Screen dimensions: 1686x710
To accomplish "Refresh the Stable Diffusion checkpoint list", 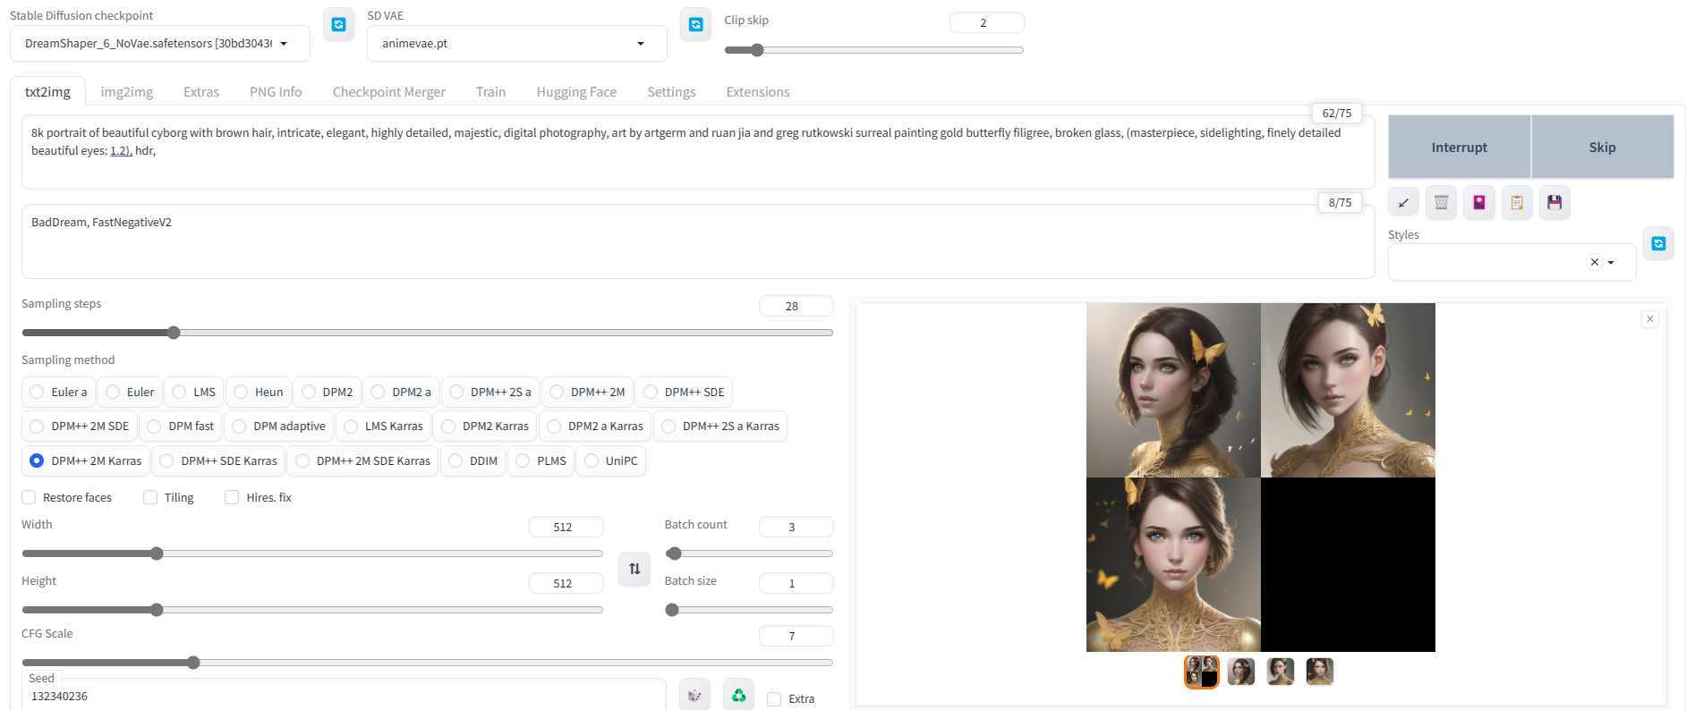I will (338, 25).
